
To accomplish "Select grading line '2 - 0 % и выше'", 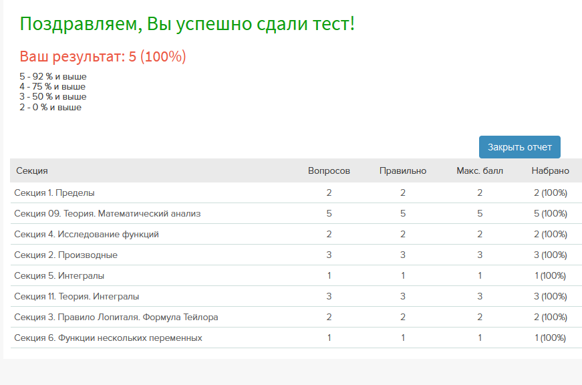I will click(51, 108).
